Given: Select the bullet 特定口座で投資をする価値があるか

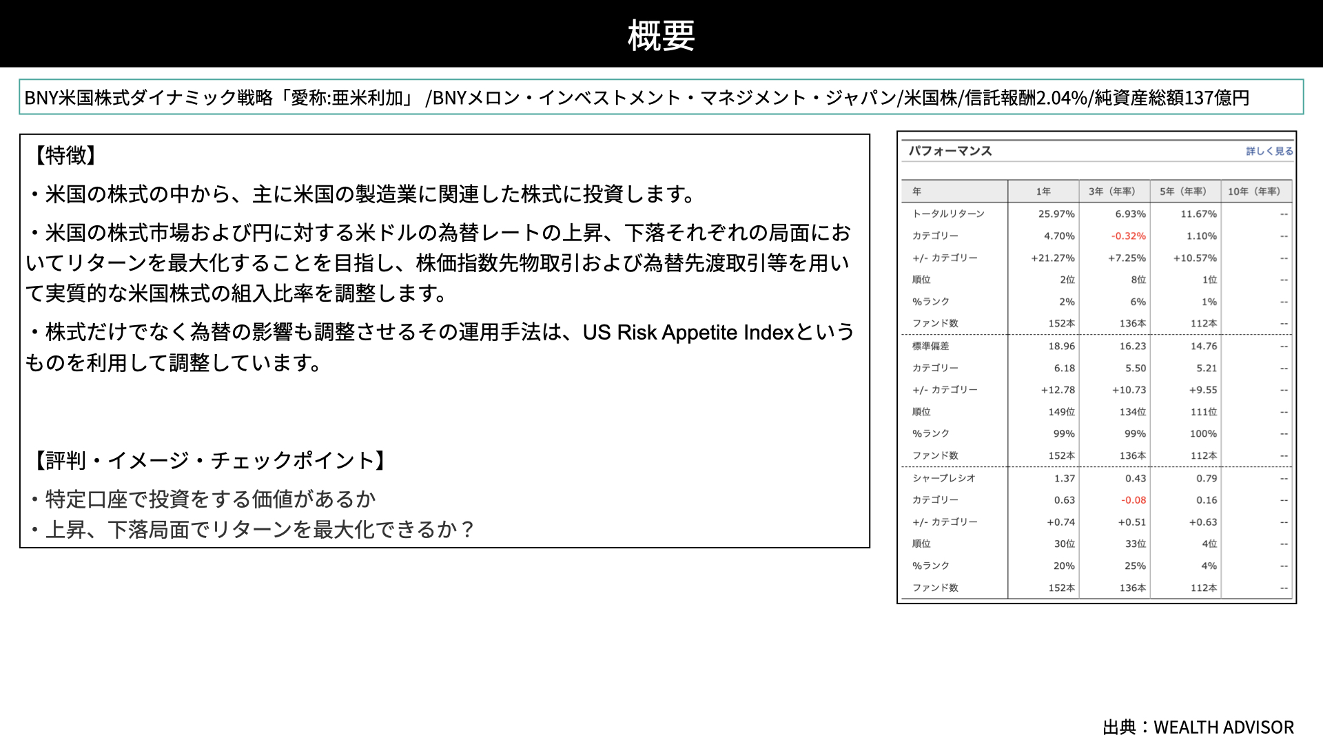Looking at the screenshot, I should tap(203, 499).
